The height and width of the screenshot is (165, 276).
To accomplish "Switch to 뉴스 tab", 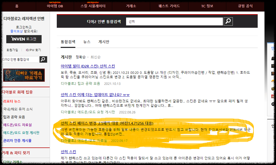I will pyautogui.click(x=87, y=42).
